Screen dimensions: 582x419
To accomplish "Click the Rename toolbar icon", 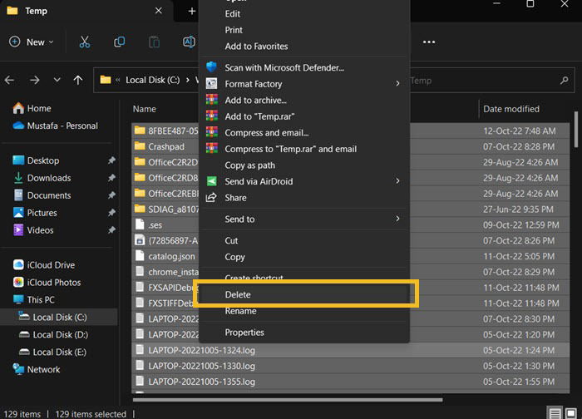I will [189, 42].
